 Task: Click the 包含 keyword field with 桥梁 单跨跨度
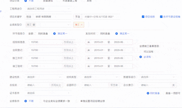pyautogui.click(x=52, y=17)
